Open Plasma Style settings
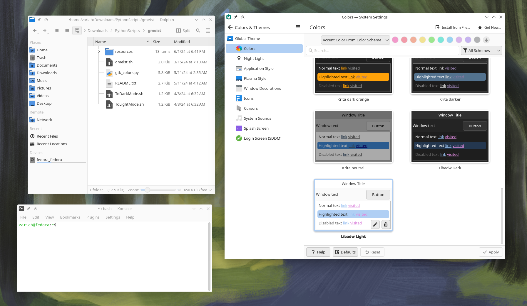 264,78
